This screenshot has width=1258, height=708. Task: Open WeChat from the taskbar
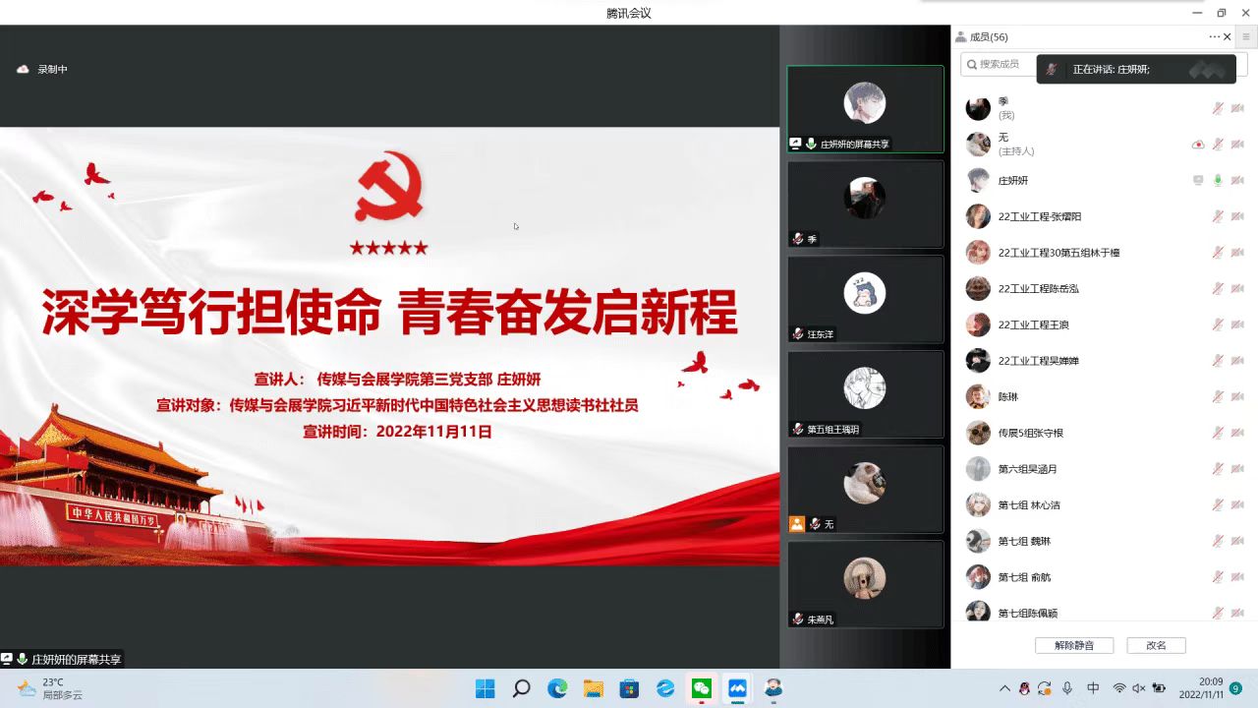(x=702, y=688)
